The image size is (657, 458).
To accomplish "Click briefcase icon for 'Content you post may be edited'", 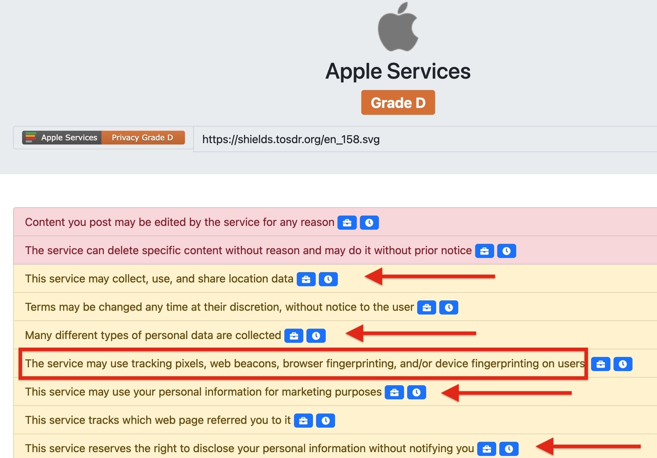I will click(x=347, y=222).
